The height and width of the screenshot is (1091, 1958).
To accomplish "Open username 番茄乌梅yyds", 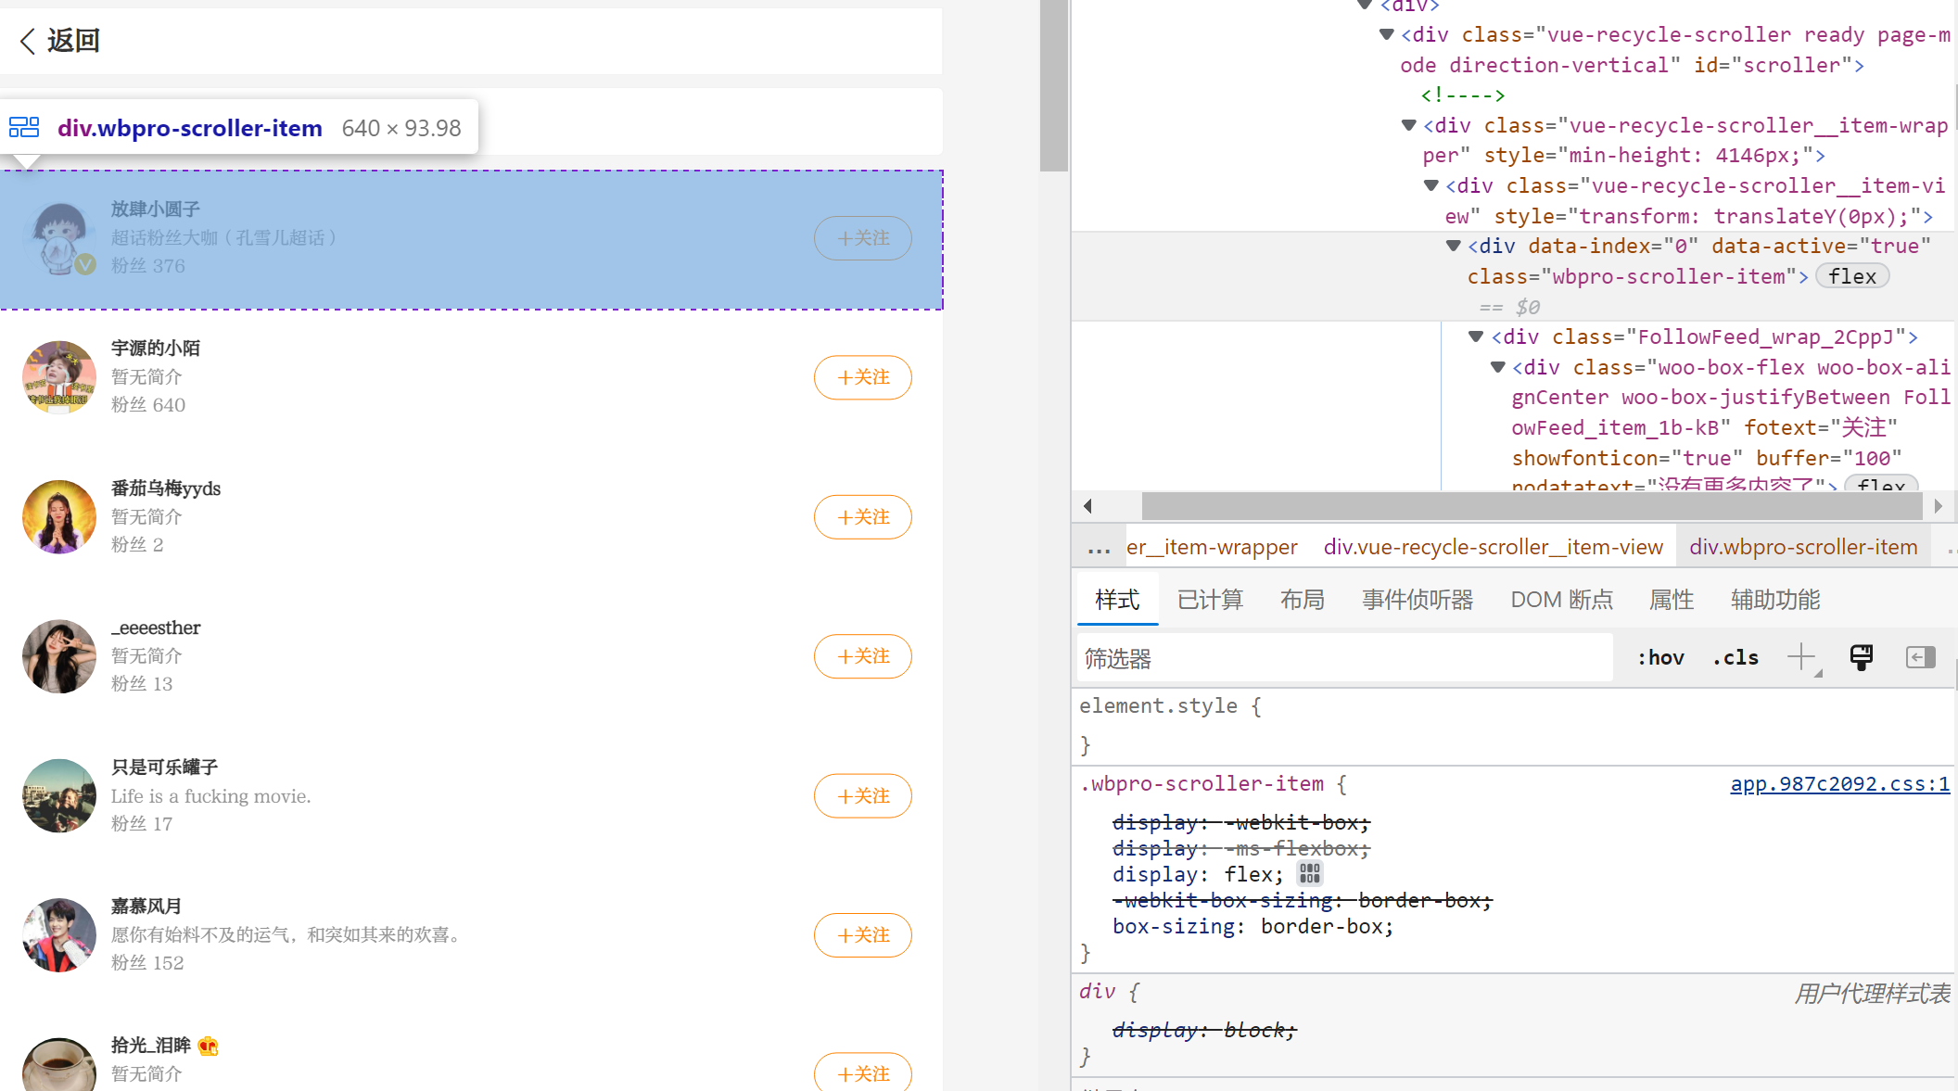I will 166,488.
